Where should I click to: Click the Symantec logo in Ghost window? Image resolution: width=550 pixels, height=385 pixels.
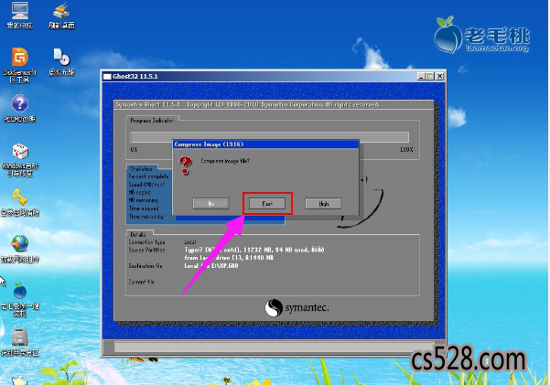pyautogui.click(x=296, y=307)
